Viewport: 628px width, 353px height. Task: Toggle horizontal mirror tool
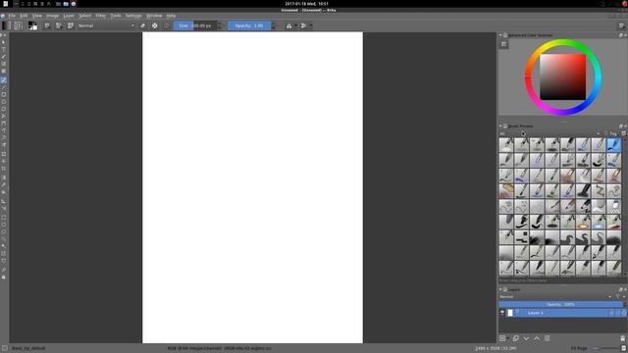(288, 25)
